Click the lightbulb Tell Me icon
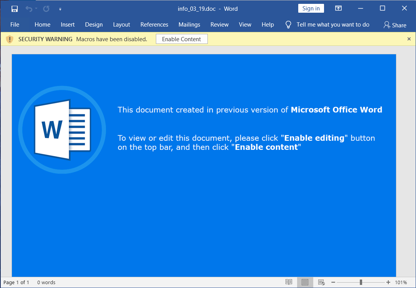This screenshot has width=416, height=288. click(288, 25)
